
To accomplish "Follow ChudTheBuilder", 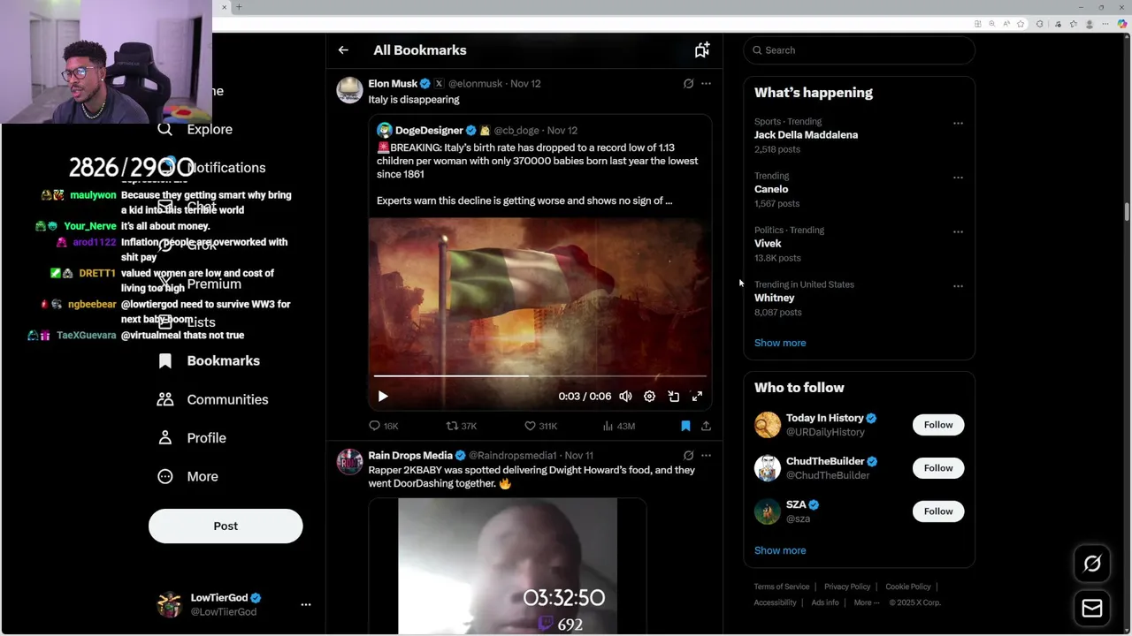I will [938, 468].
